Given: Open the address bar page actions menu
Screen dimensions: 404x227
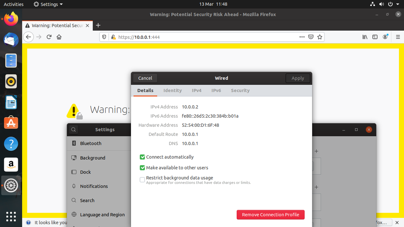Looking at the screenshot, I should click(302, 37).
